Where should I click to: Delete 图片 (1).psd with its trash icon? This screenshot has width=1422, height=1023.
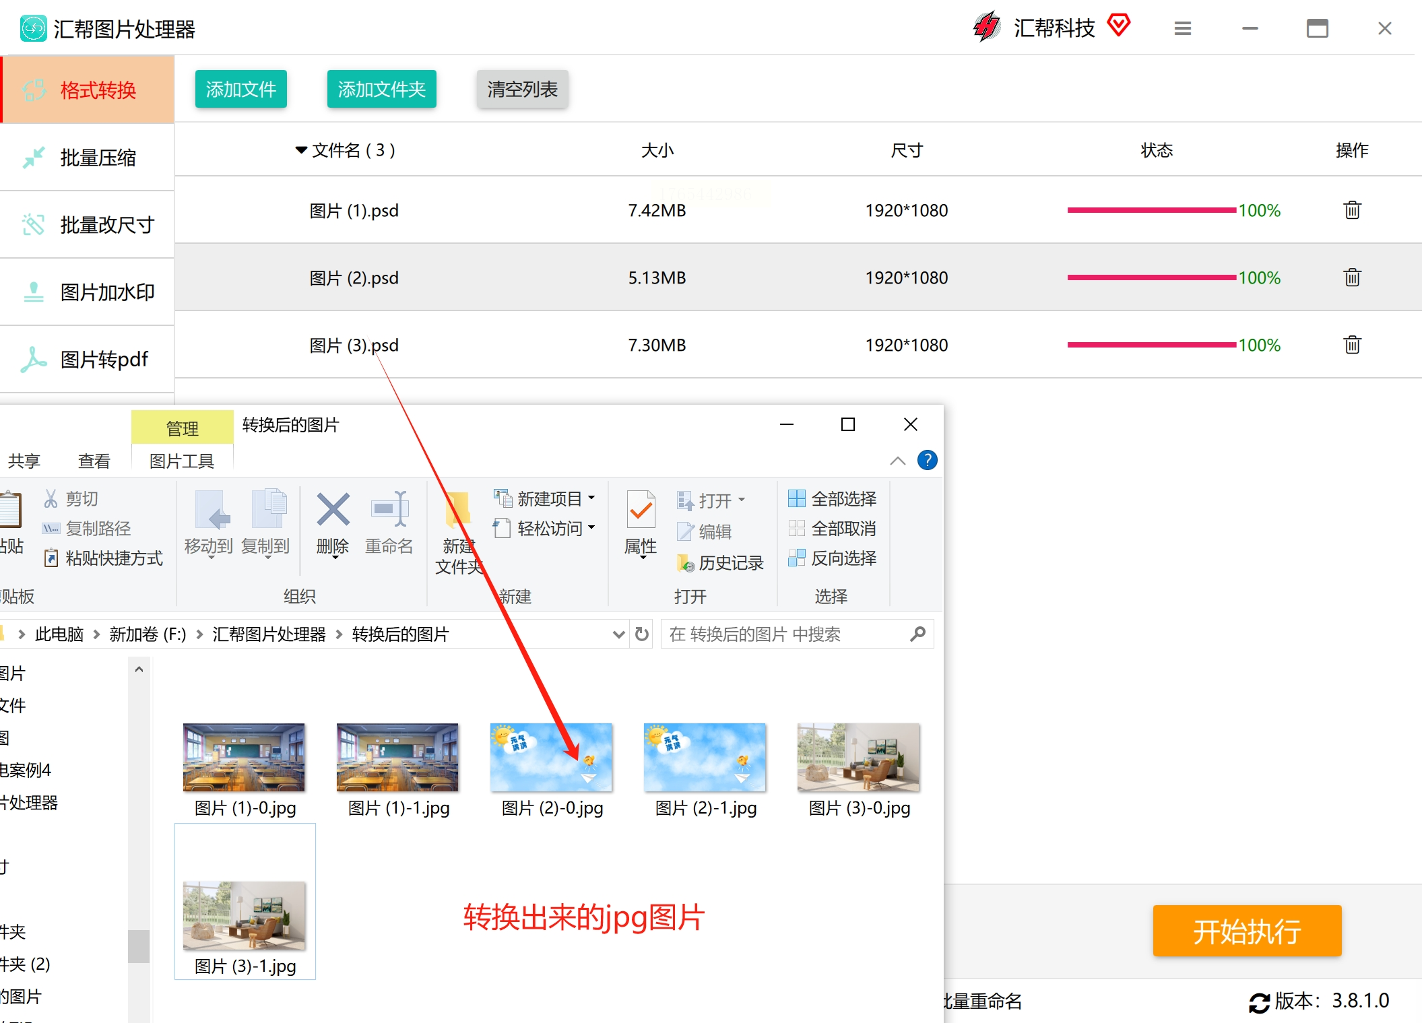(1352, 210)
